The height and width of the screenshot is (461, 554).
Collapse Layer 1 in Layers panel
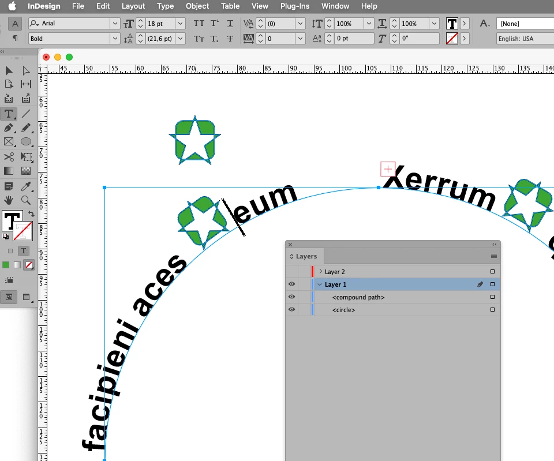tap(320, 284)
